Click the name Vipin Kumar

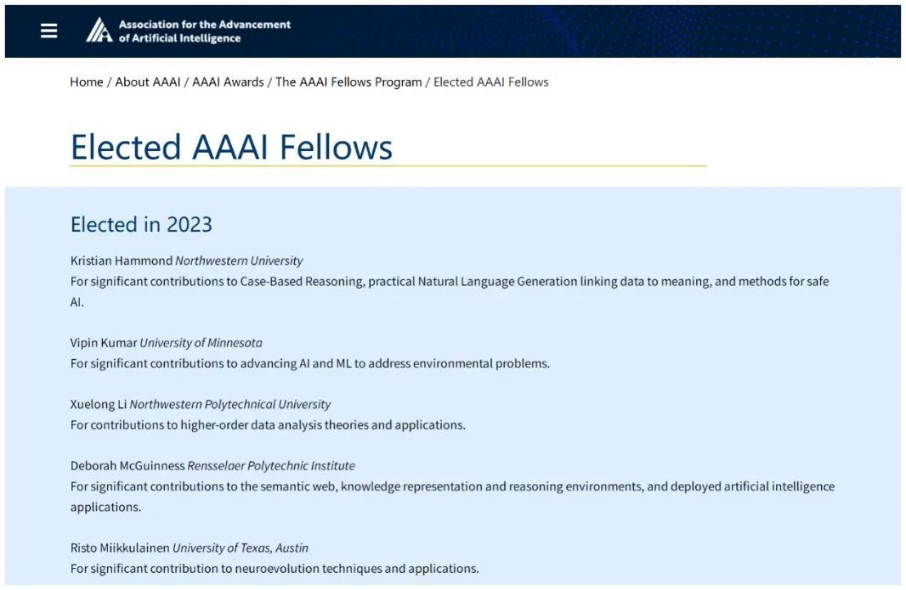tap(103, 343)
